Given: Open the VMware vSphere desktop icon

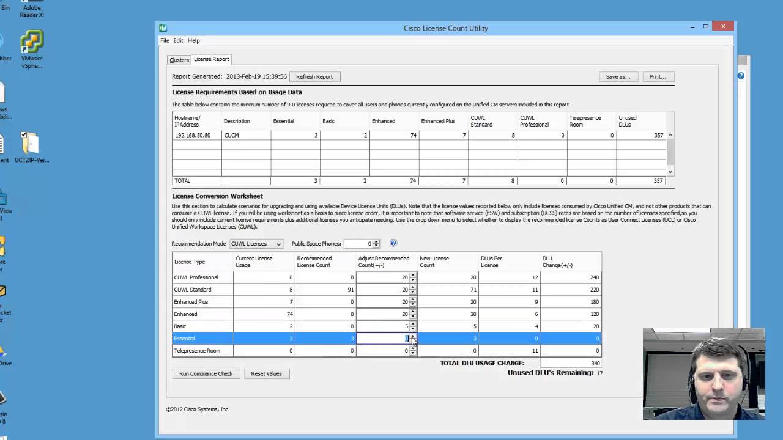Looking at the screenshot, I should [x=32, y=50].
